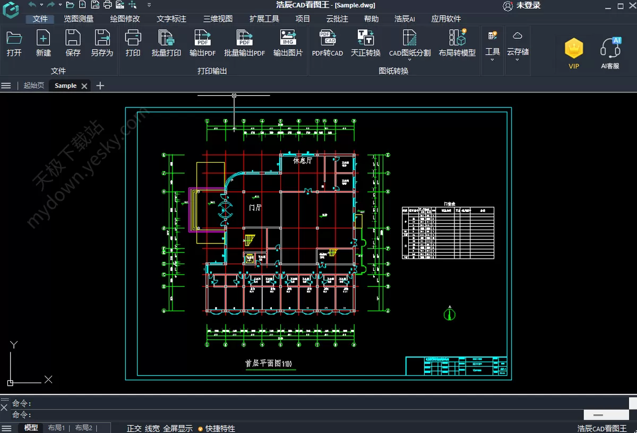Image resolution: width=637 pixels, height=433 pixels.
Task: Click the user avatar icon beside 未登录
Action: coord(508,6)
